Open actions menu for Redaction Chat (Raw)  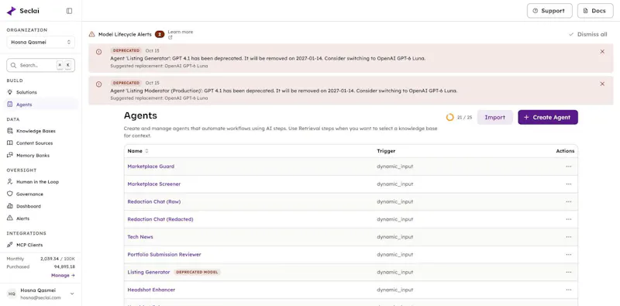pyautogui.click(x=569, y=201)
